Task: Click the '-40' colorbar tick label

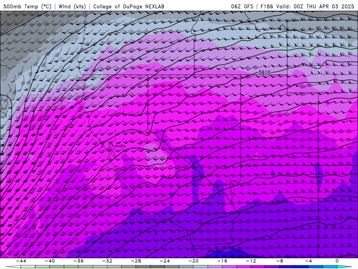Action: click(50, 261)
